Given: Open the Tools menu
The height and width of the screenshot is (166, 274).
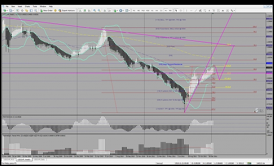Looking at the screenshot, I should point(35,6).
